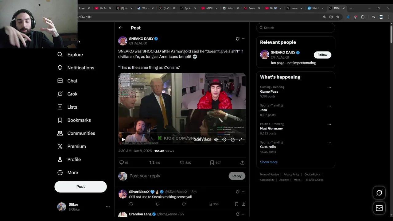This screenshot has width=393, height=221.
Task: Like SilverBlazeX comment
Action: [184, 204]
